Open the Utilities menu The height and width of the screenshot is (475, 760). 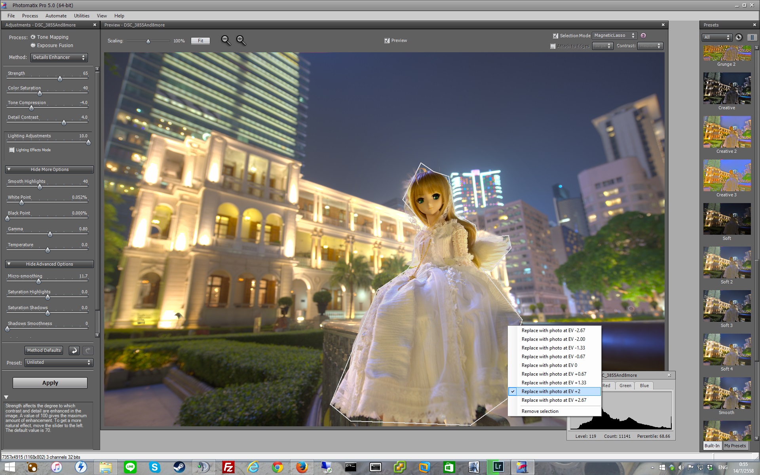(x=82, y=16)
